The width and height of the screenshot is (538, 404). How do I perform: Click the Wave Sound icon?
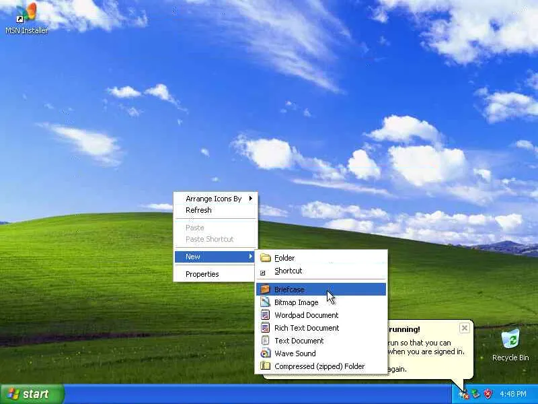[265, 353]
